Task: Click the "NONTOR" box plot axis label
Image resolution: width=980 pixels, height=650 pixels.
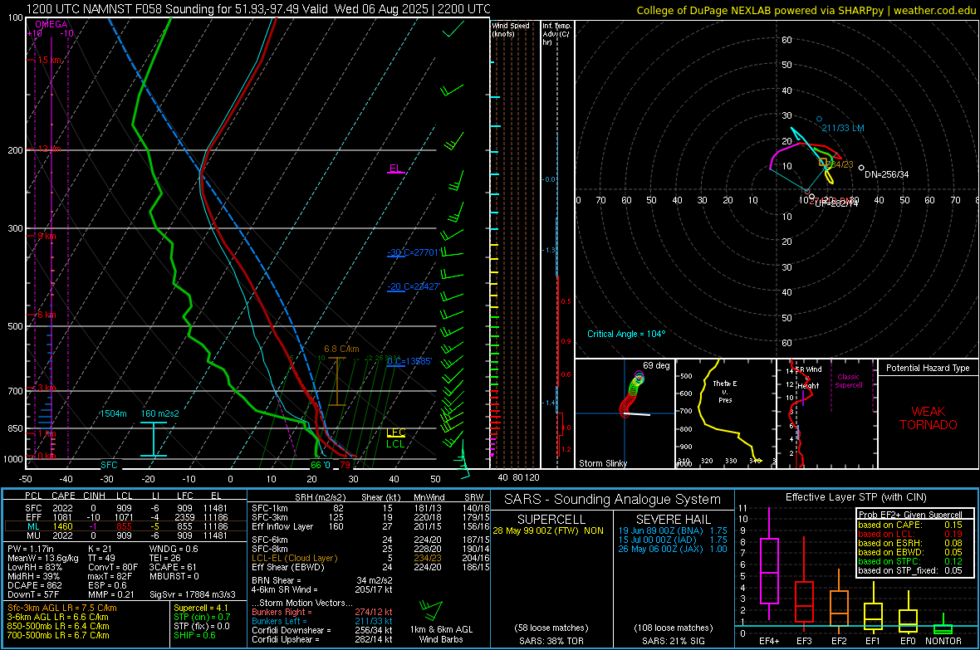Action: (943, 641)
